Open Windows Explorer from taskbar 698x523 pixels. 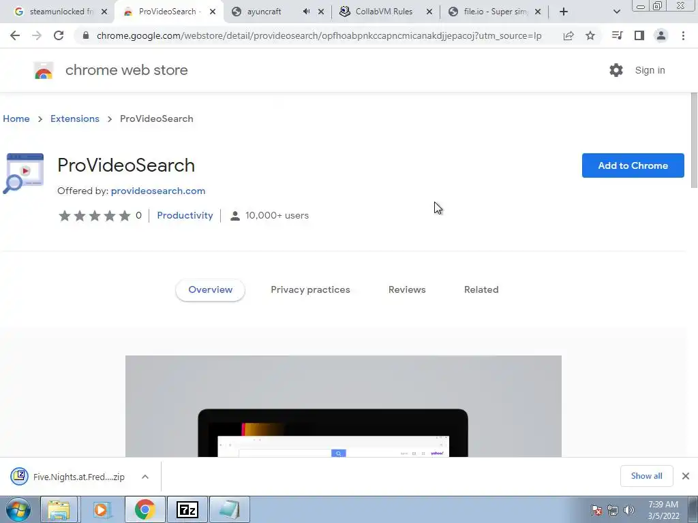[x=59, y=509]
